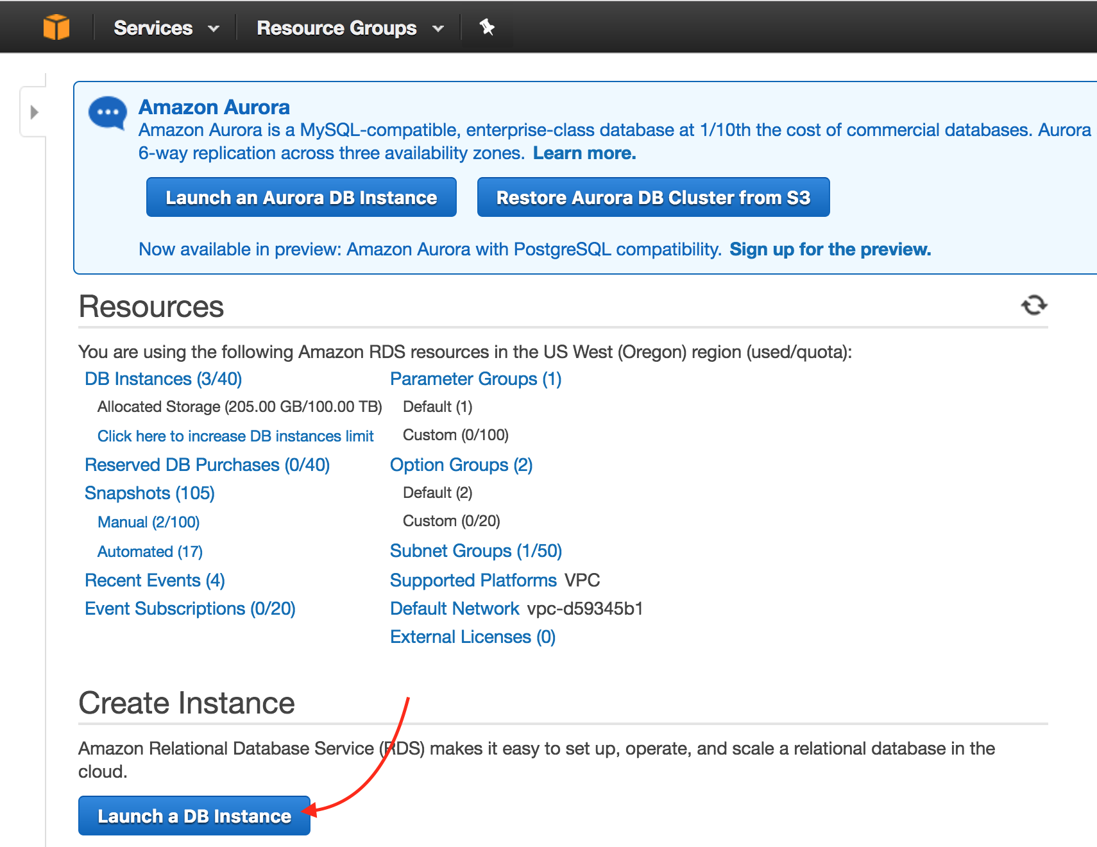Open External Licenses (0)

tap(473, 637)
